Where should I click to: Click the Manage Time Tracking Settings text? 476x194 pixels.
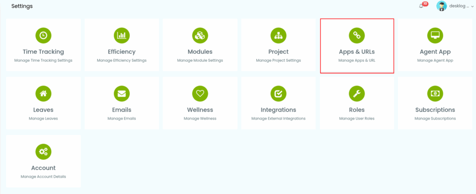point(43,60)
